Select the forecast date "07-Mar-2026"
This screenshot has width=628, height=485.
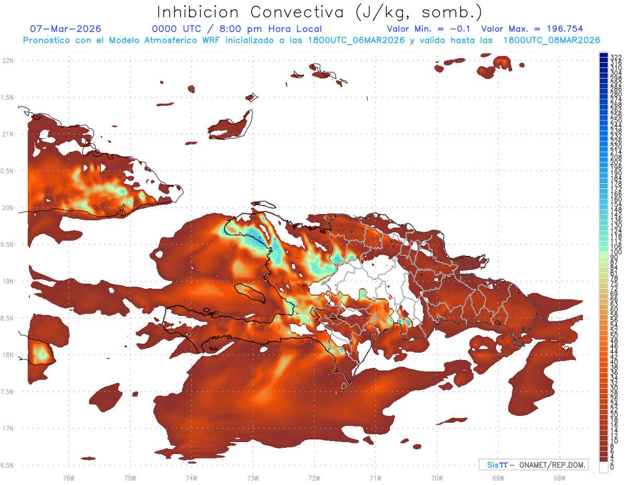(66, 29)
